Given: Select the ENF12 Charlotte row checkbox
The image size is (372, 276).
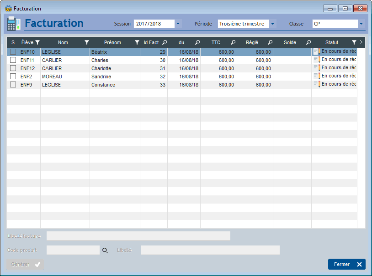Looking at the screenshot, I should tap(13, 68).
